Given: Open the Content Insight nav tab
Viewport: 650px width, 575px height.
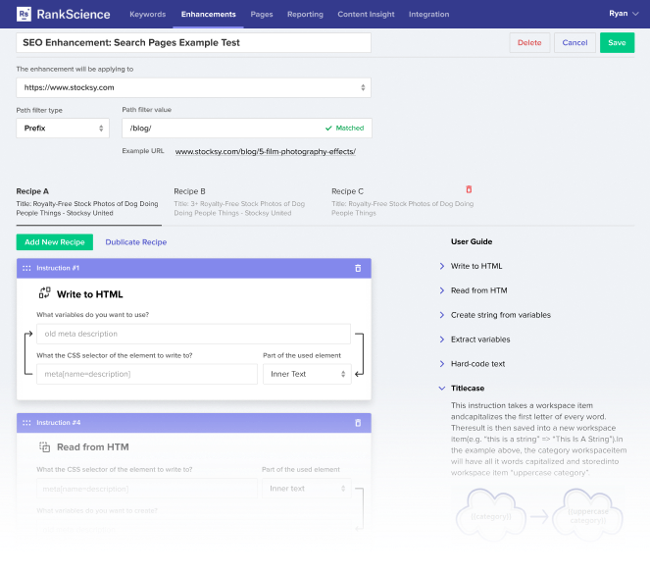Looking at the screenshot, I should tap(366, 14).
